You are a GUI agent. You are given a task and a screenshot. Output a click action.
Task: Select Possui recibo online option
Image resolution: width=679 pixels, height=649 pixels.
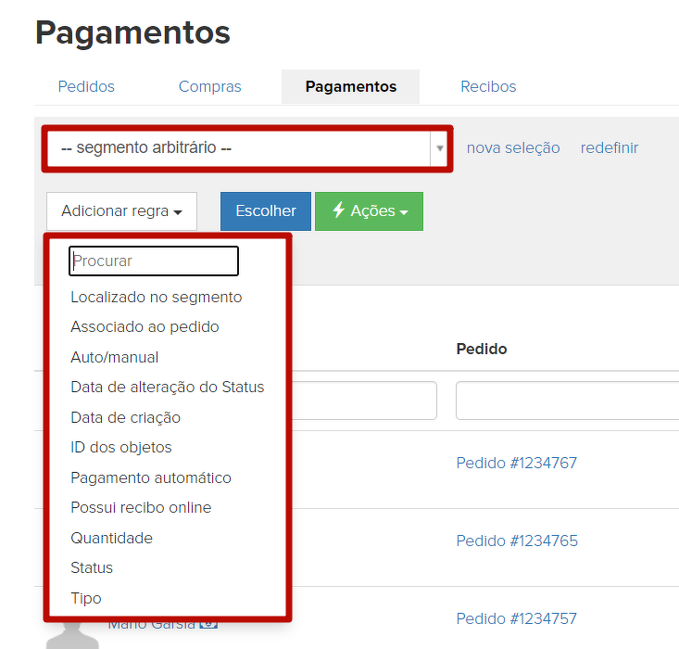[x=141, y=507]
